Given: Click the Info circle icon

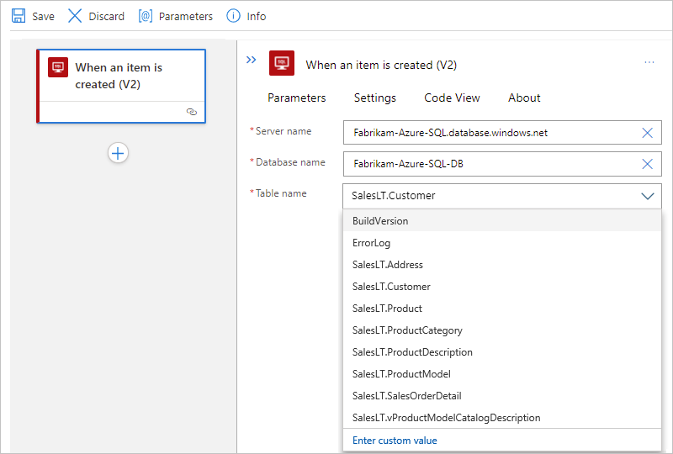Looking at the screenshot, I should (x=234, y=16).
